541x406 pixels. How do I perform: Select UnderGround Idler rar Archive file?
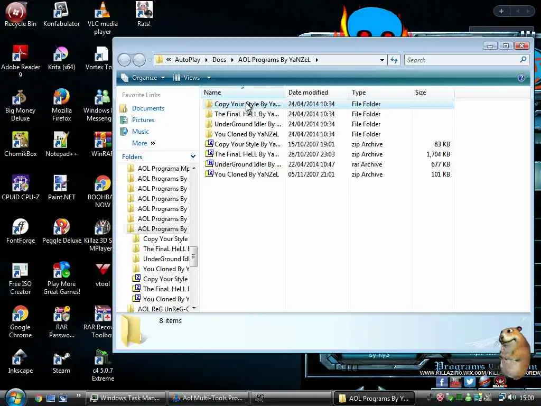click(328, 164)
